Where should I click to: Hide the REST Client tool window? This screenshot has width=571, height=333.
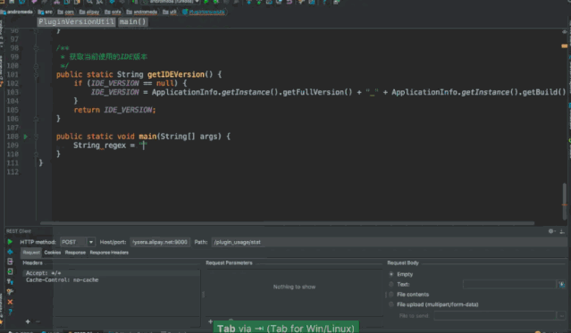[562, 231]
